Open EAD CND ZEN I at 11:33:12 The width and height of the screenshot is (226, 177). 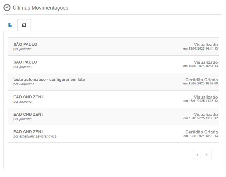(x=29, y=114)
